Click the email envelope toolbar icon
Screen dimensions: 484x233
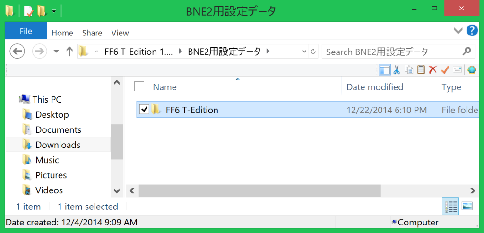457,70
